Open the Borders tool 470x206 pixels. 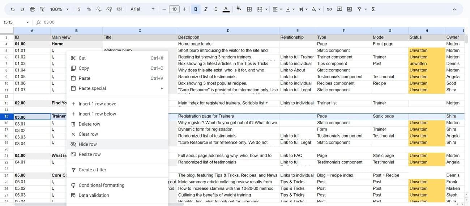point(249,9)
